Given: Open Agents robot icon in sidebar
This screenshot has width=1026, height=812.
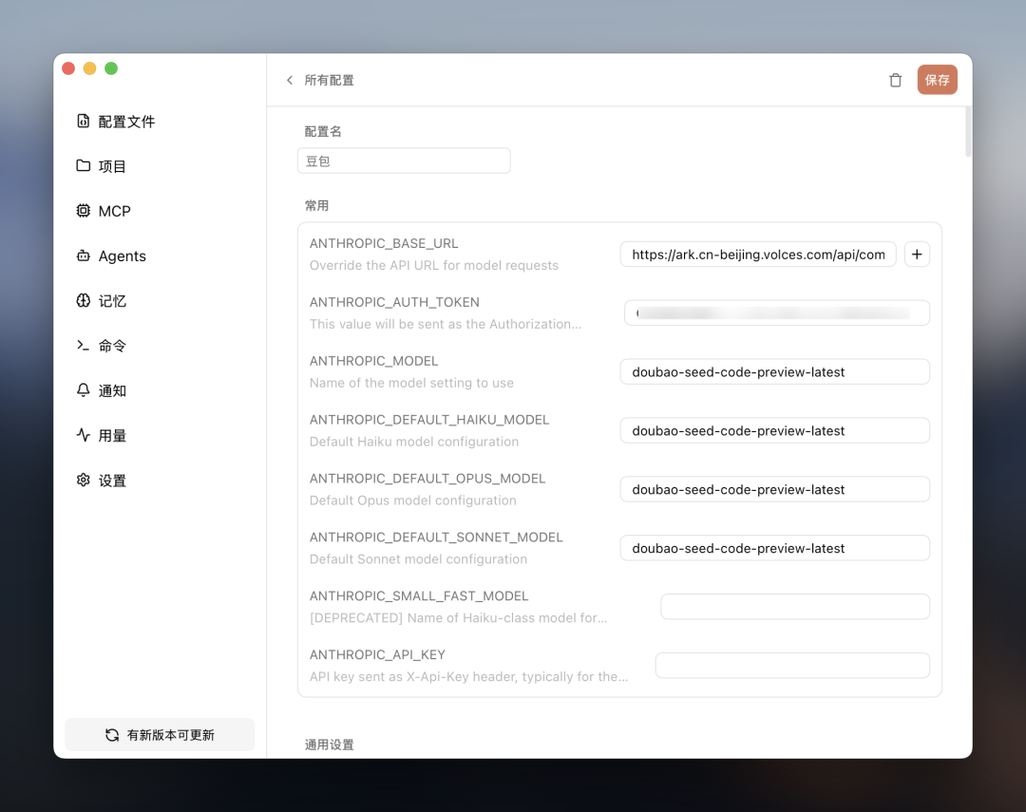Looking at the screenshot, I should tap(84, 256).
